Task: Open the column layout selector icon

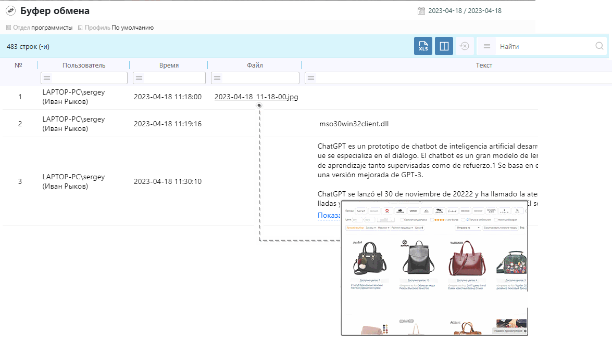Action: click(x=444, y=46)
